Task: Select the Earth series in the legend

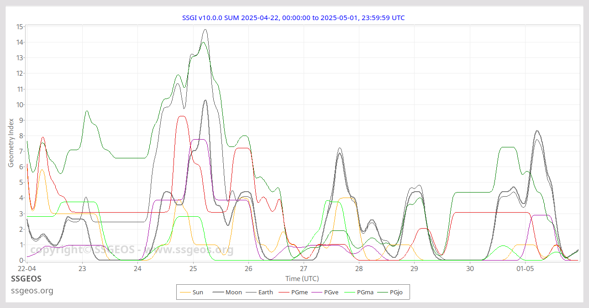Action: coord(266,292)
